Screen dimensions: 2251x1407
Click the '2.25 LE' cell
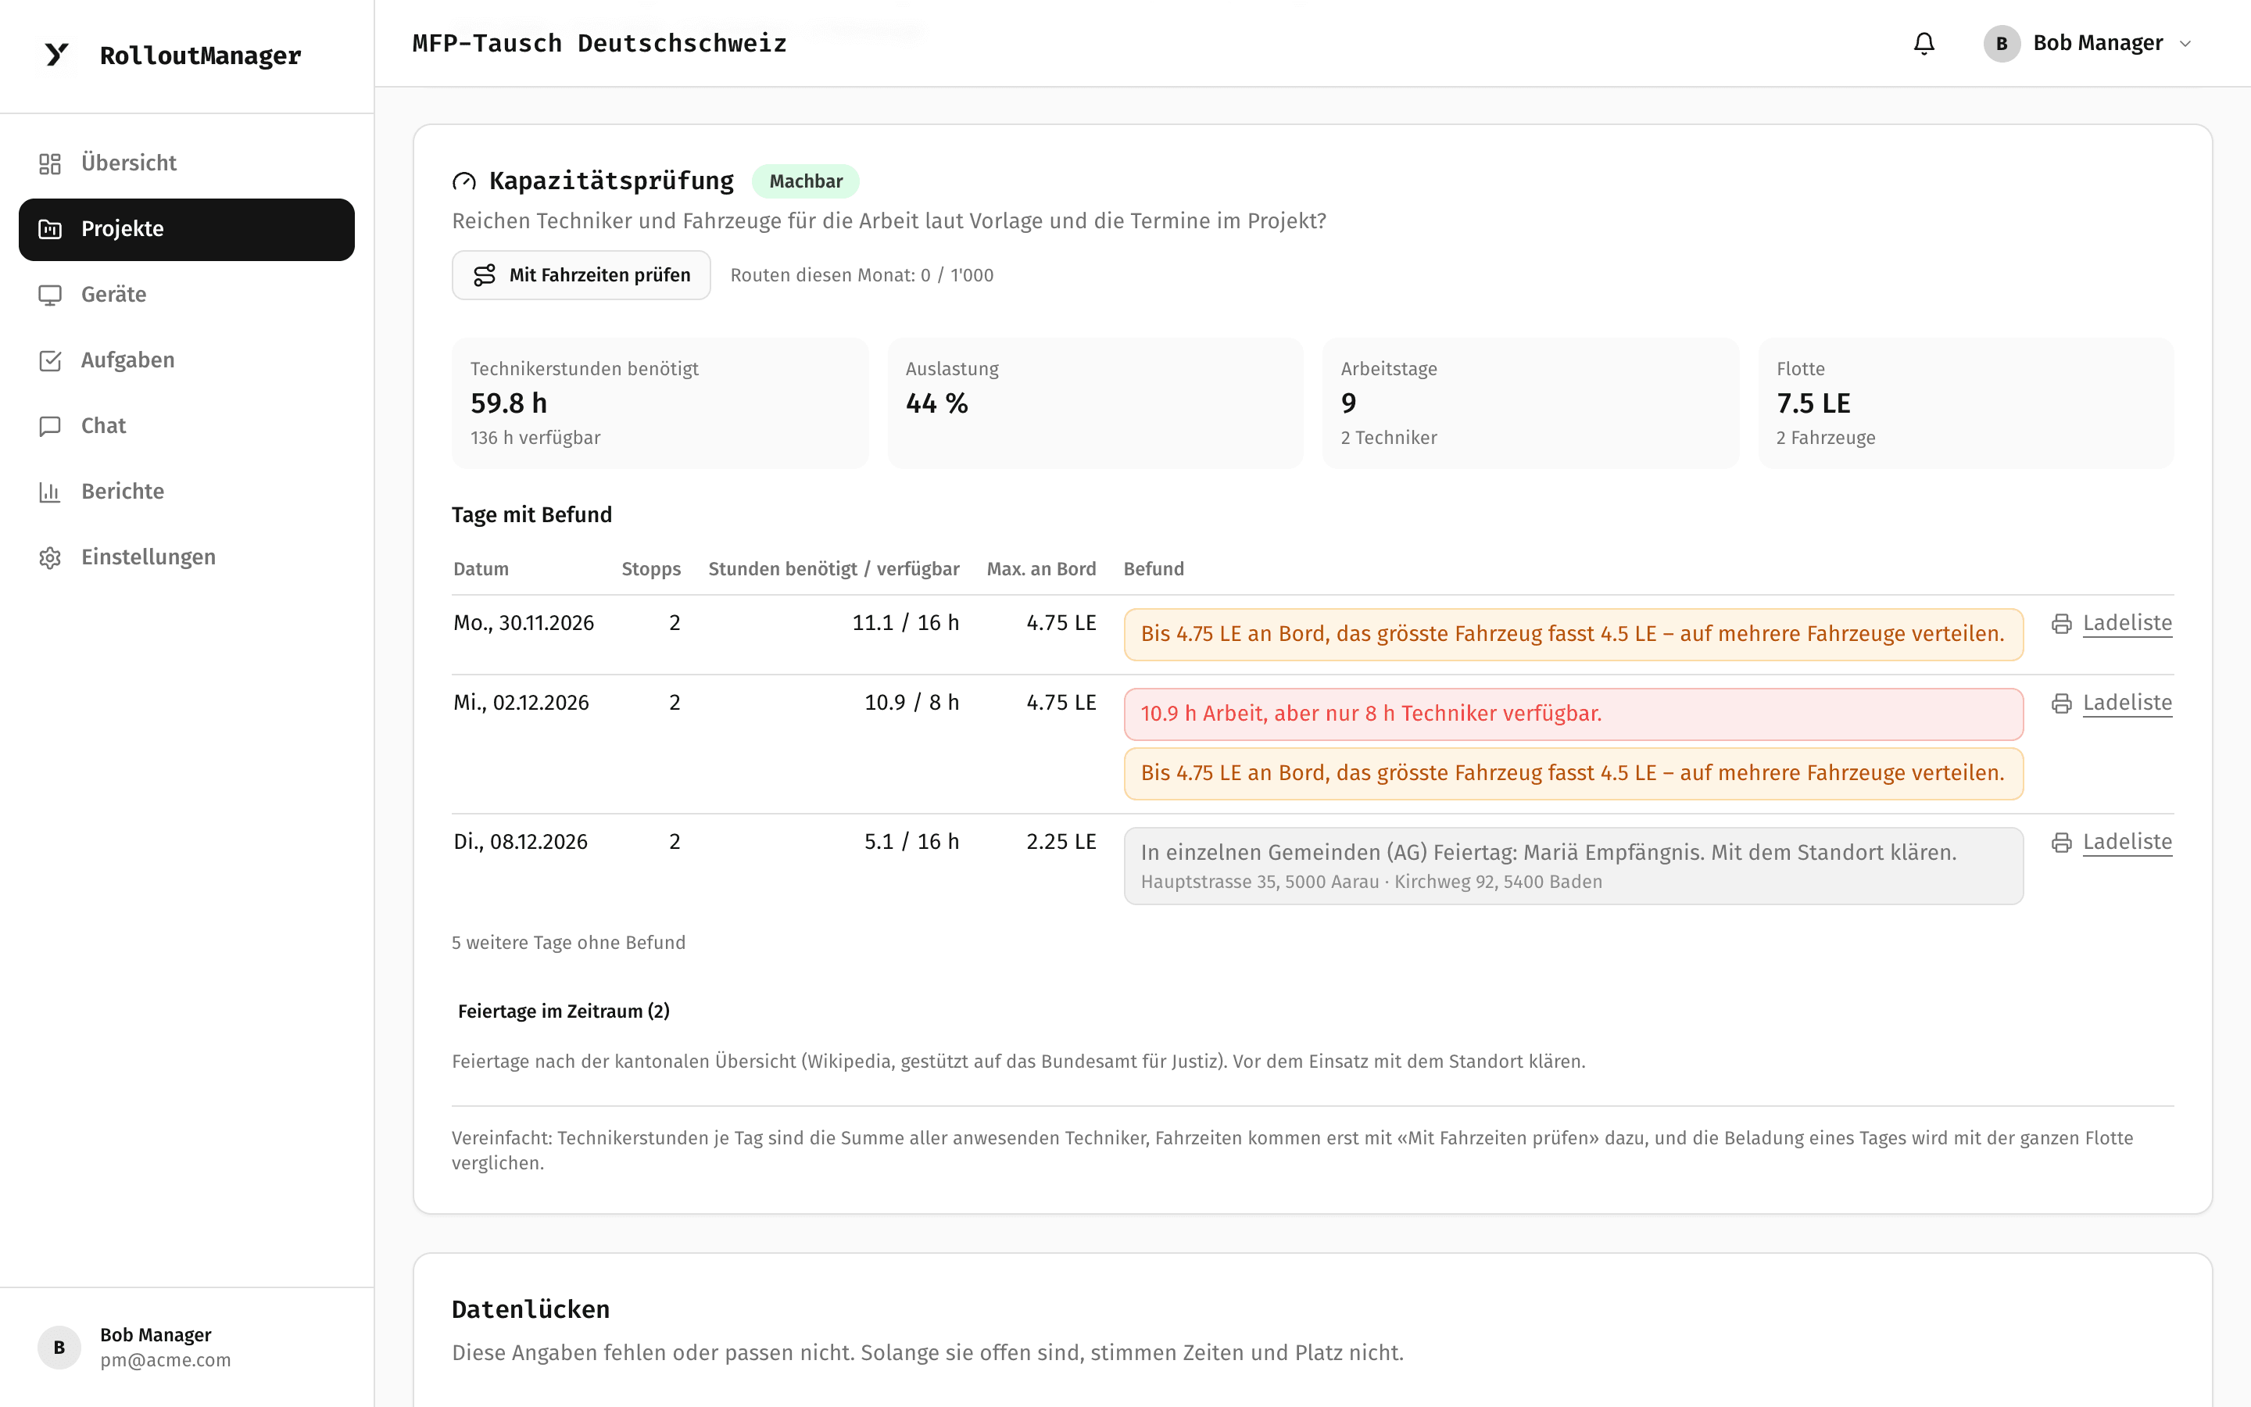[1061, 842]
